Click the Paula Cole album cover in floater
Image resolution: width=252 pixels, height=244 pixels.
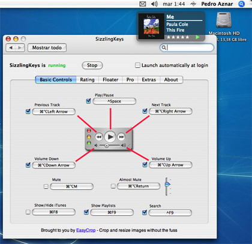coord(151,26)
